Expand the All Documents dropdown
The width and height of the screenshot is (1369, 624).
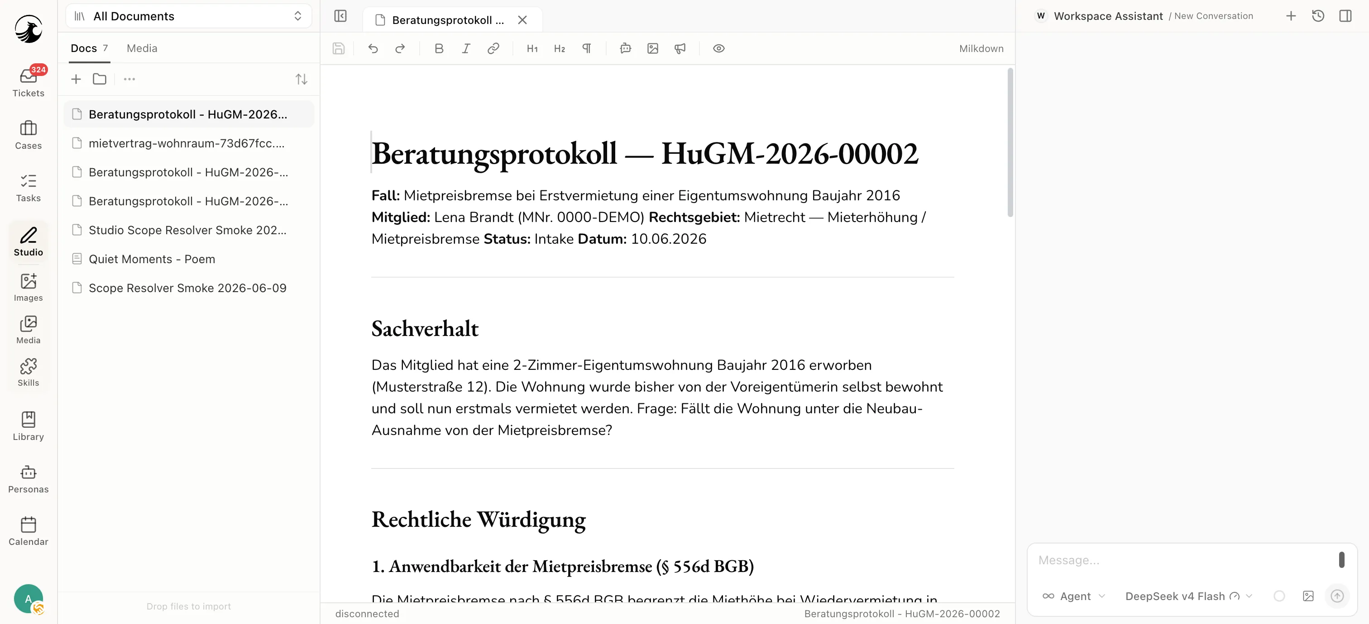189,16
